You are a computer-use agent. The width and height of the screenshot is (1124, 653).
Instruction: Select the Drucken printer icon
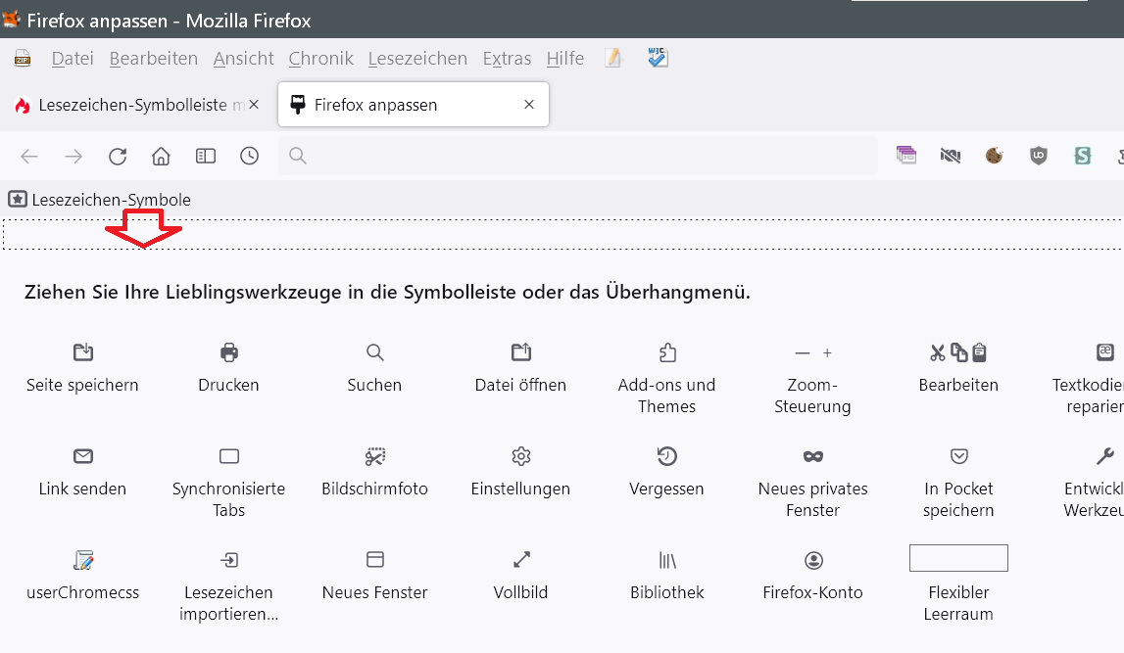229,352
